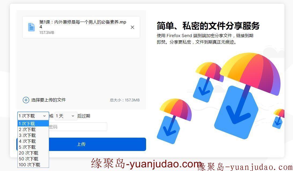Click 选择要上传的文件 link text

coord(49,100)
